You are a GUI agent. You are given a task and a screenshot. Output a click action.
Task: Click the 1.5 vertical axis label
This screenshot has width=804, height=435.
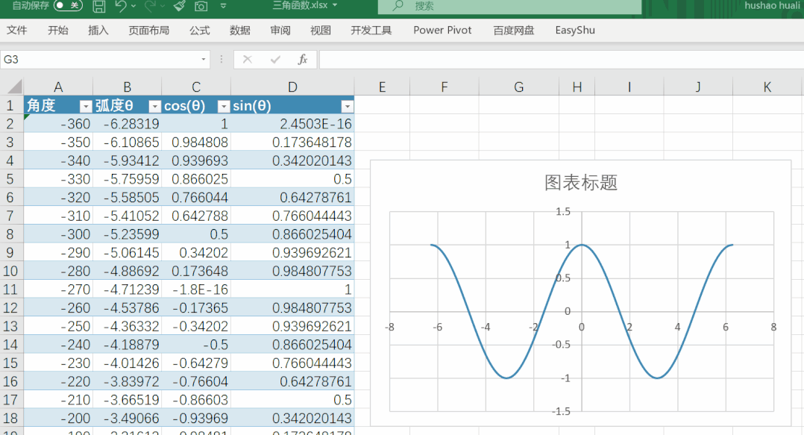click(x=562, y=211)
